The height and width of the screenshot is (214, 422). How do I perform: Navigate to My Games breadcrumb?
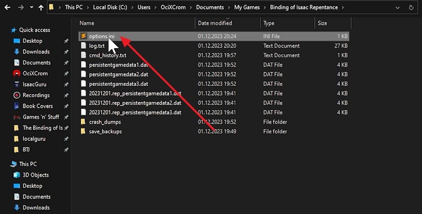pyautogui.click(x=247, y=7)
